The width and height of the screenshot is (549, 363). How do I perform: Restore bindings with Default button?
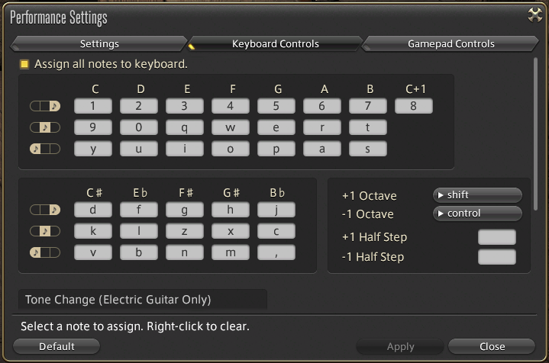57,346
